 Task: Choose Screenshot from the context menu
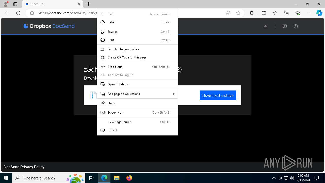(x=137, y=113)
